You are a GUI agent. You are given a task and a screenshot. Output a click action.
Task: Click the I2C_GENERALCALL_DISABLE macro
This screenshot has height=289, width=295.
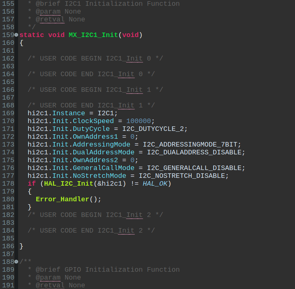point(196,168)
